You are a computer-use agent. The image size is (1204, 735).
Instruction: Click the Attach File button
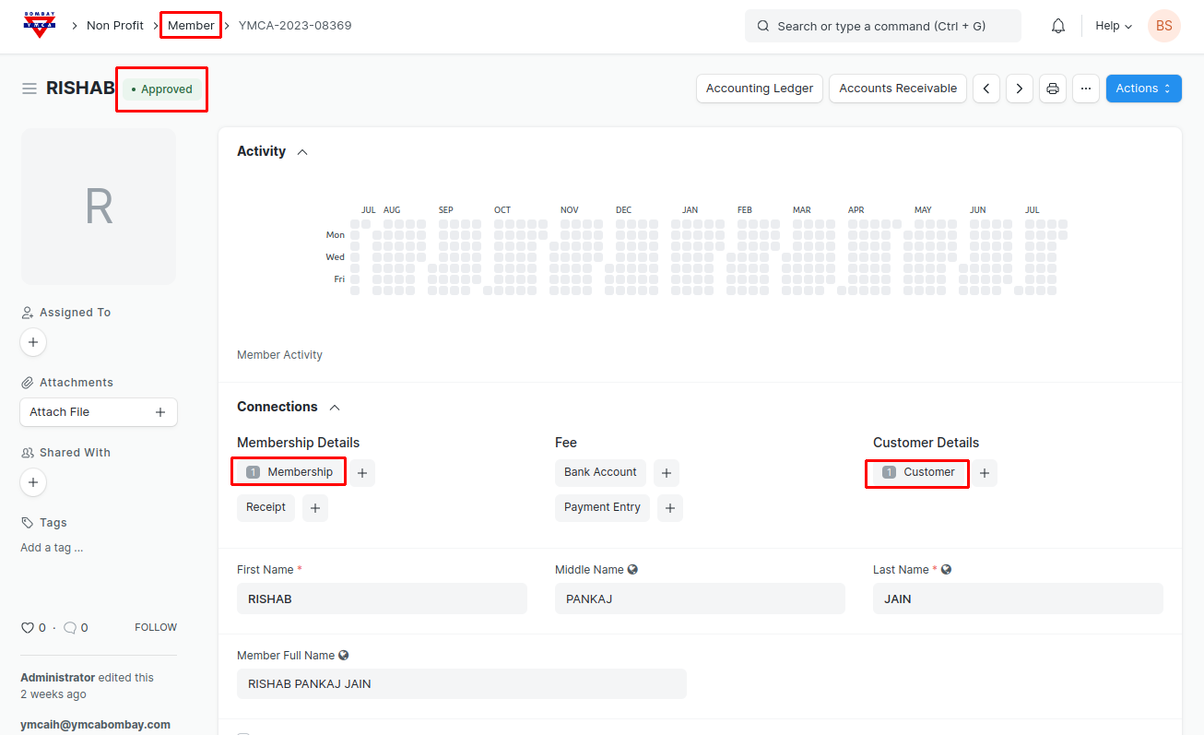pyautogui.click(x=98, y=412)
